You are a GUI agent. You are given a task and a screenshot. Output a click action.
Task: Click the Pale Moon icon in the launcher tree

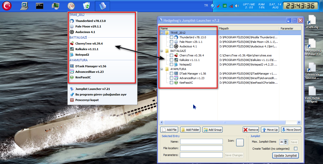tap(176, 42)
